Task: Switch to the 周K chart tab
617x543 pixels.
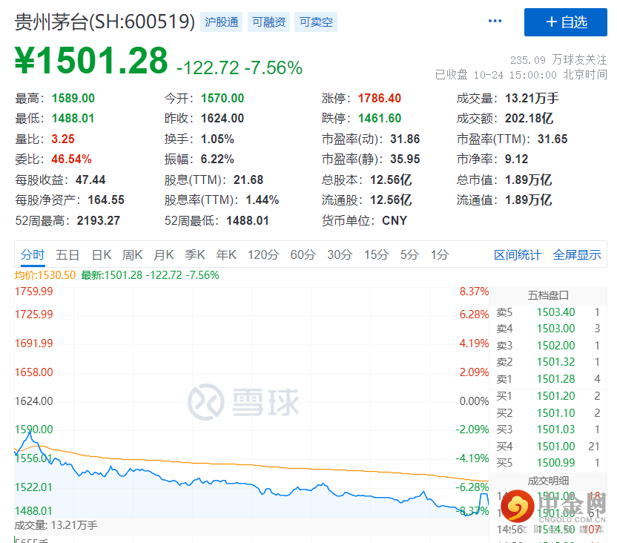Action: point(132,255)
